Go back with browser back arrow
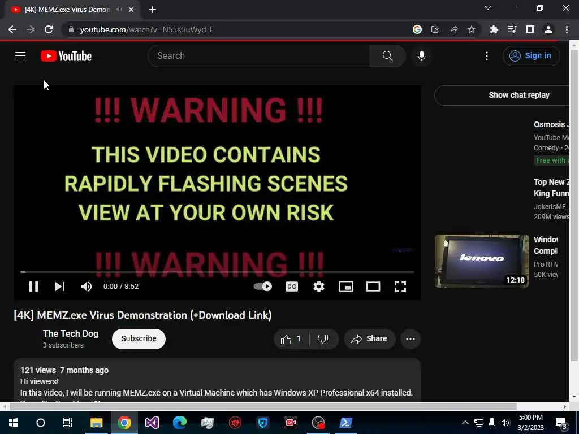Screen dimensions: 579x434 pos(12,29)
